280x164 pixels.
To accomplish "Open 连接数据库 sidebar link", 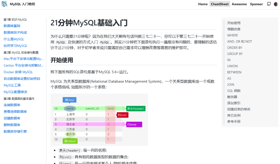I will tap(12, 105).
